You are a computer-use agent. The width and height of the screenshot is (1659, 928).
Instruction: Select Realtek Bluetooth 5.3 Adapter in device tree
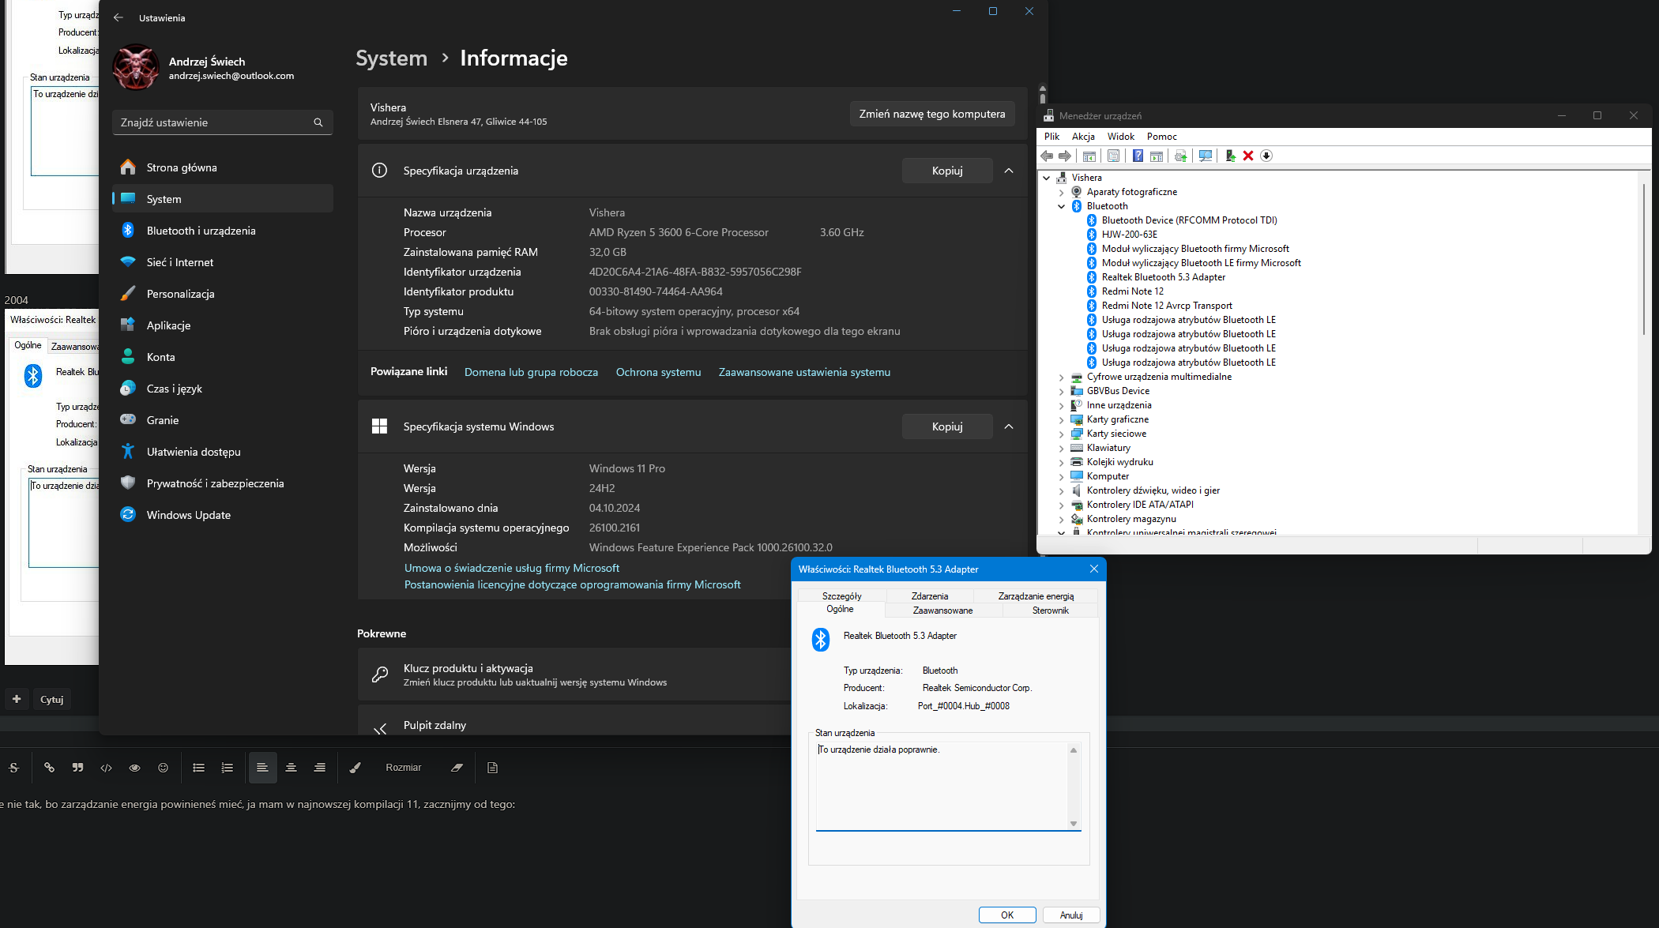coord(1163,277)
